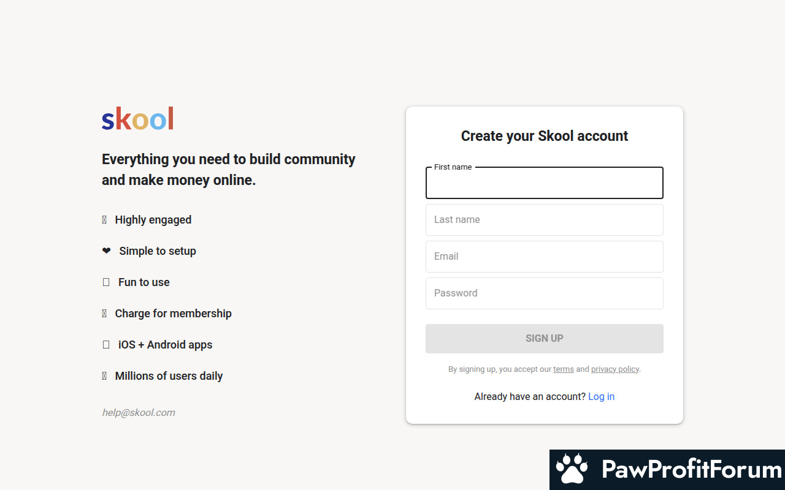Click the heart icon beside Simple to setup
Viewport: 785px width, 490px height.
point(106,251)
